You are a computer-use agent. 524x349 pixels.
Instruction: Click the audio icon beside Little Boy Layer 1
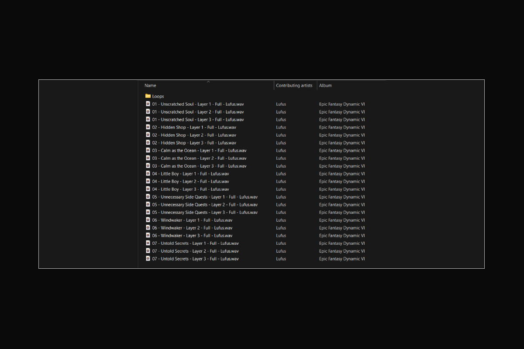[x=148, y=174]
